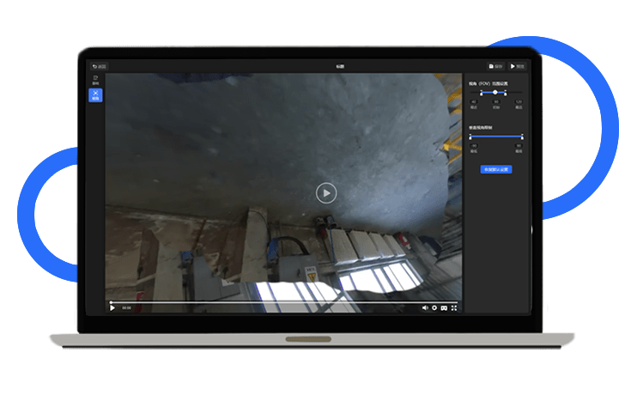Click the FOV minimum value field showing 40
Screen dimensions: 625x395
473,102
